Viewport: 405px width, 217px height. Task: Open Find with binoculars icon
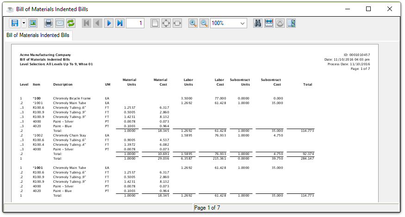(258, 23)
